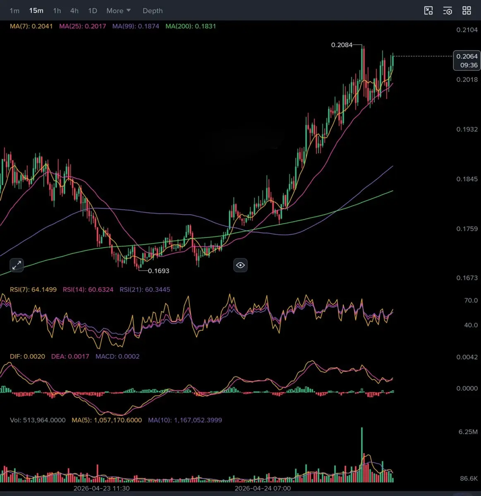Click the RSI(21): 60.3445 label
The width and height of the screenshot is (481, 496).
(x=145, y=289)
